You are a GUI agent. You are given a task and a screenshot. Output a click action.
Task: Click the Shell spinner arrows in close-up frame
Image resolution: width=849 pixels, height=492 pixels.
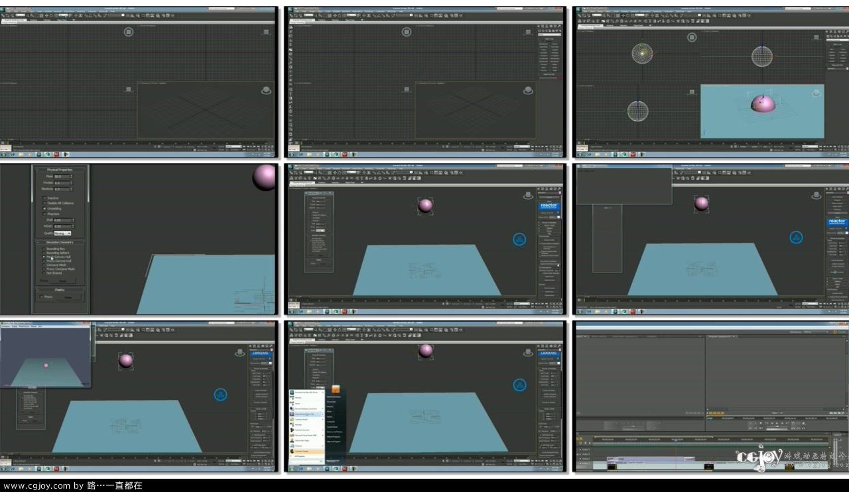pos(73,220)
